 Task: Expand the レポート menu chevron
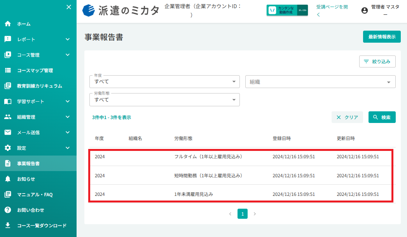68,39
